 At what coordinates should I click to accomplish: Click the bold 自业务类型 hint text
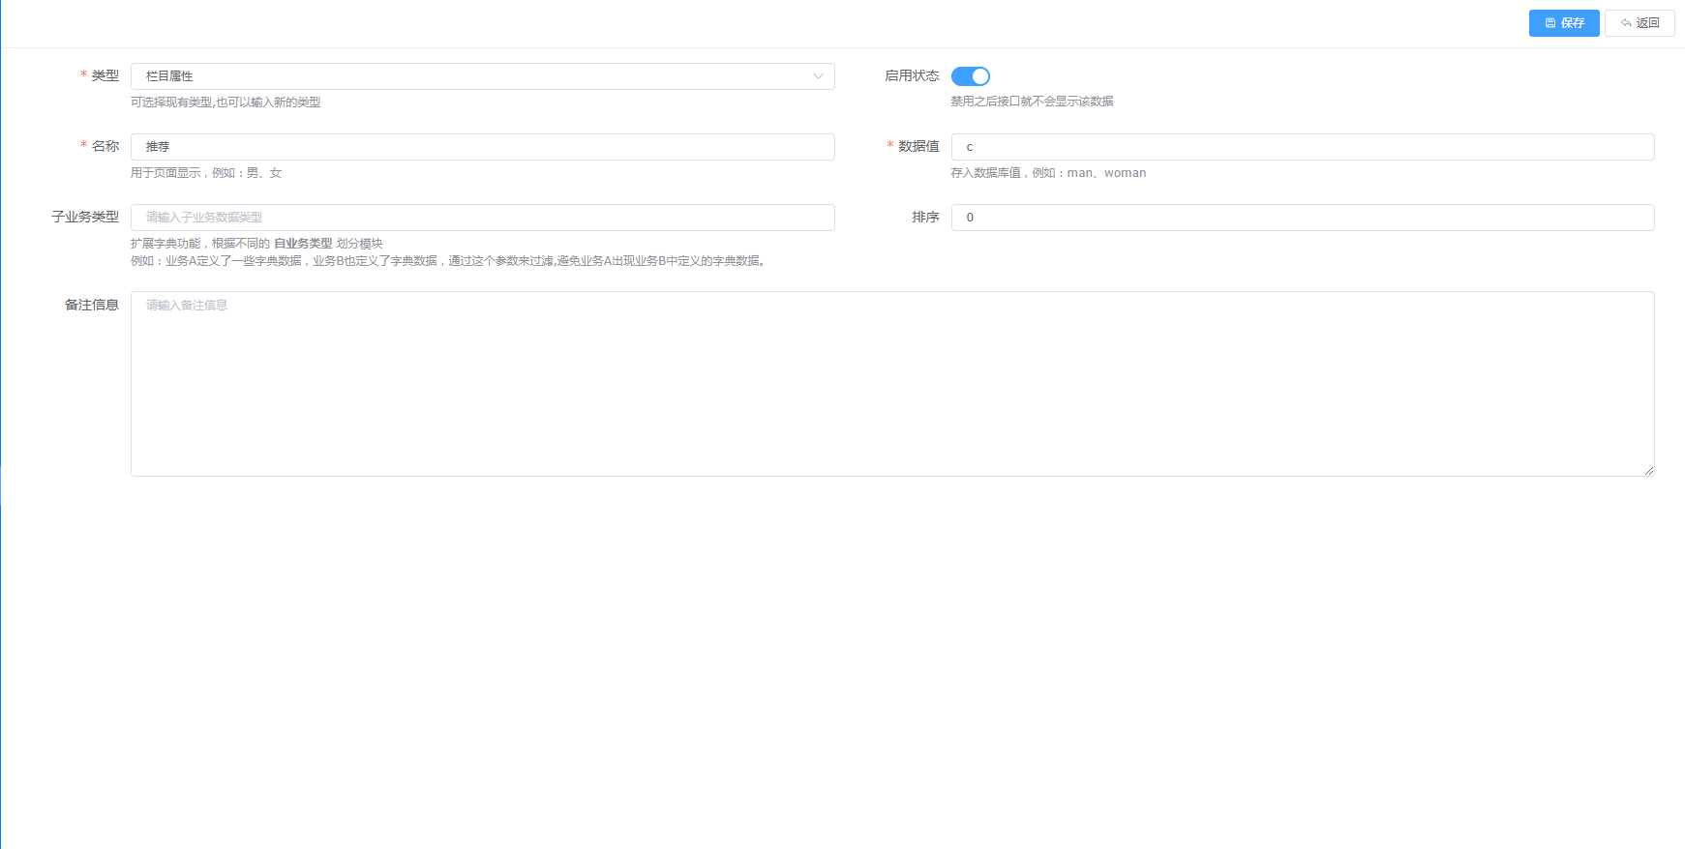click(x=303, y=244)
